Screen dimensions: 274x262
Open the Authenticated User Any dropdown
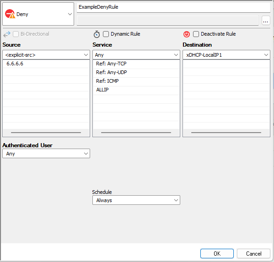tap(46, 154)
